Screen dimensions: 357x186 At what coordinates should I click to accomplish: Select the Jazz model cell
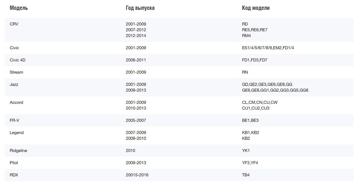click(14, 84)
